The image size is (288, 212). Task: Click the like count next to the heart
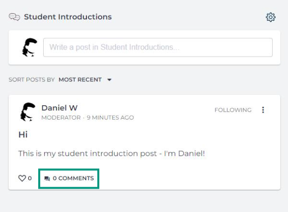click(x=30, y=178)
